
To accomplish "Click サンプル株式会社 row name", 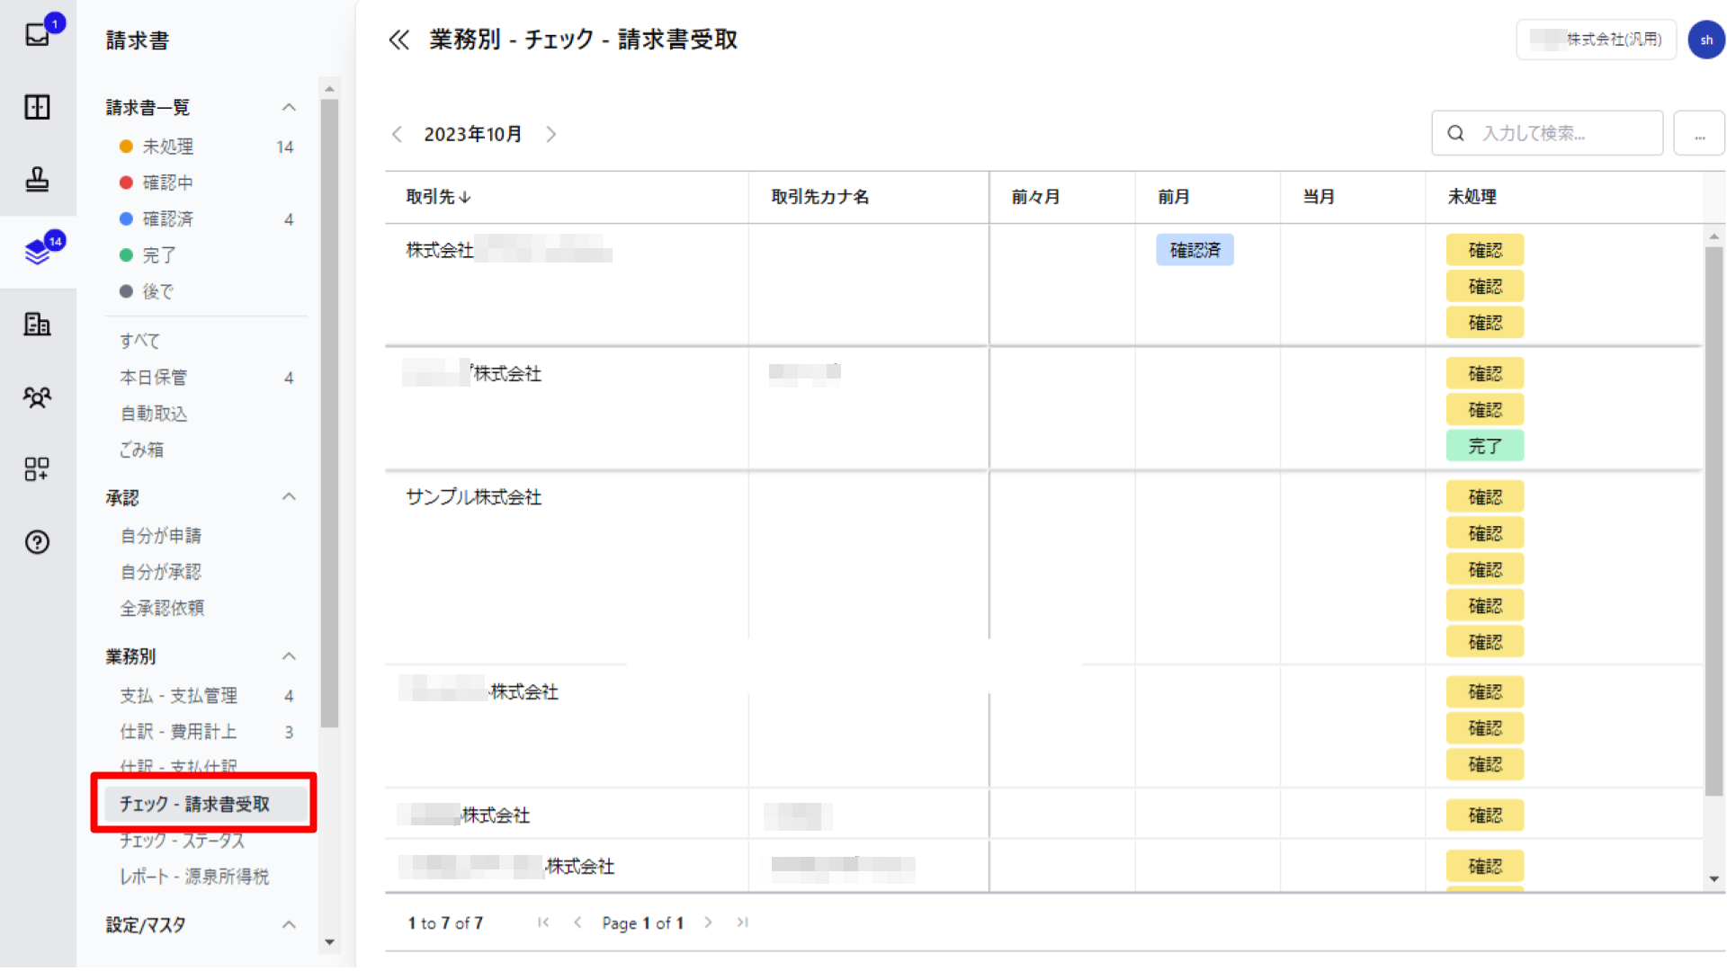I will (x=473, y=497).
